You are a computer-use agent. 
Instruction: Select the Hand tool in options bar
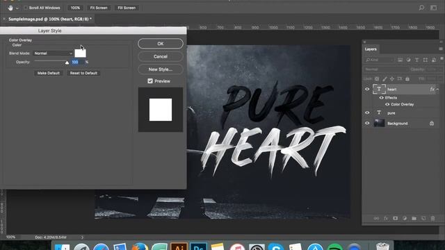coord(10,8)
